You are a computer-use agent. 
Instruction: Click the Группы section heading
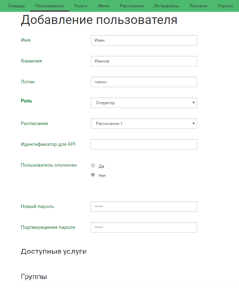click(34, 277)
